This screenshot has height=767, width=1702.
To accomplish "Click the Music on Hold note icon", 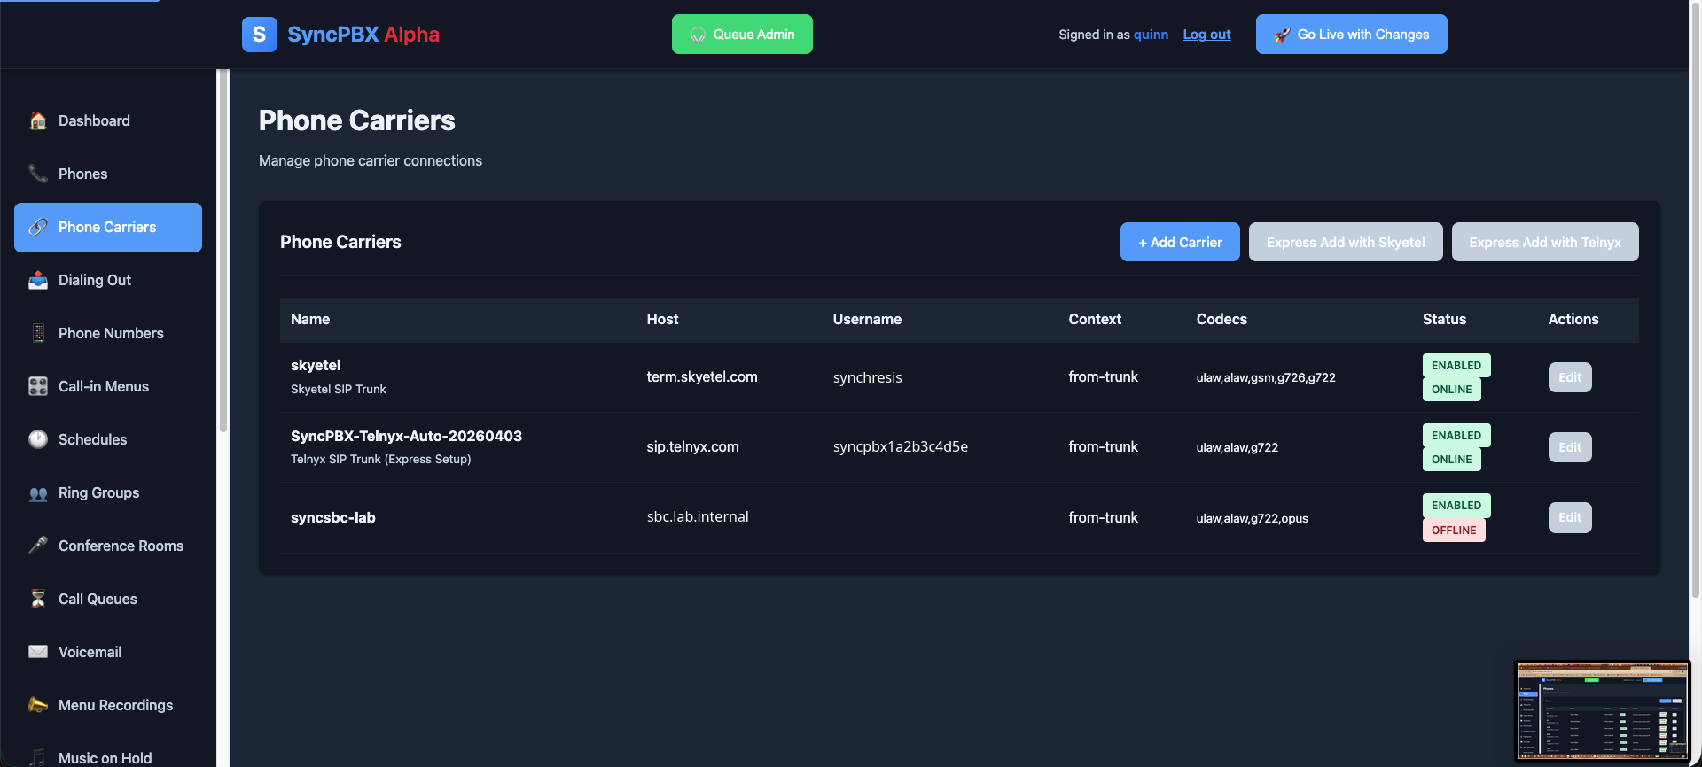I will 38,757.
